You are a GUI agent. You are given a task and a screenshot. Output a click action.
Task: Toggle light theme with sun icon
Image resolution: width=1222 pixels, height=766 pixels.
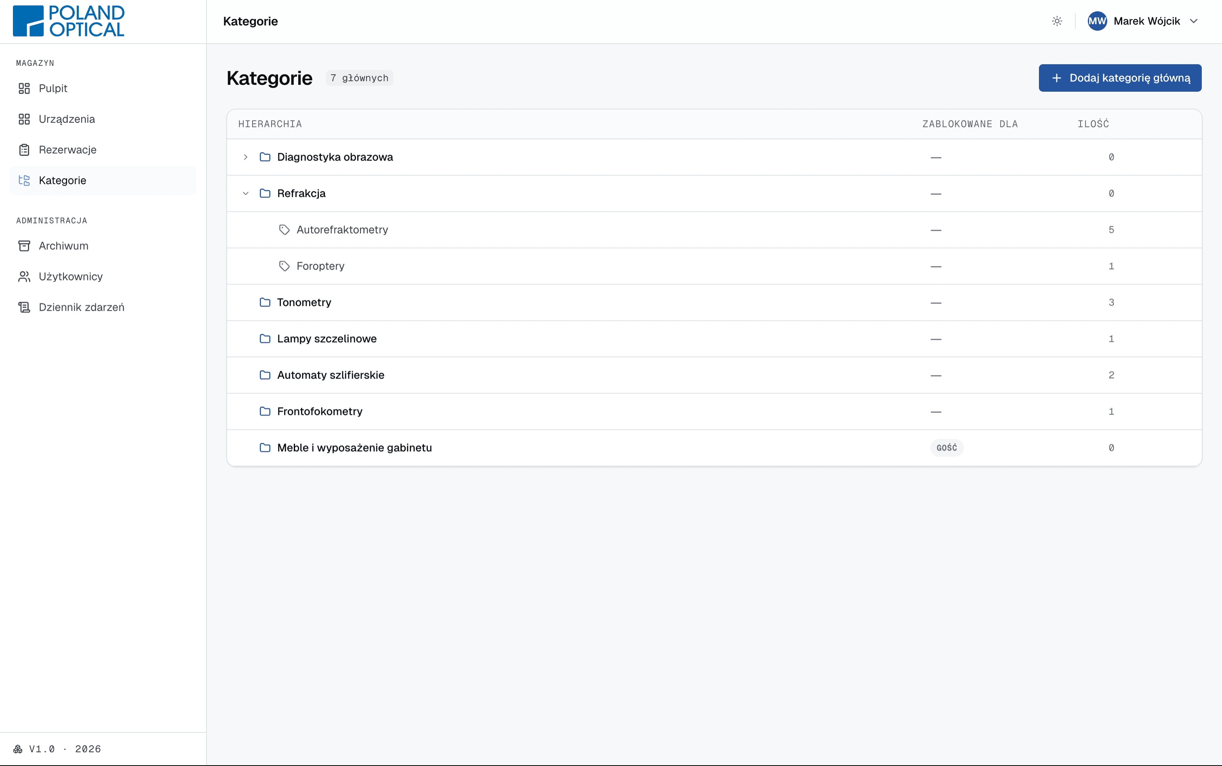[x=1057, y=21]
